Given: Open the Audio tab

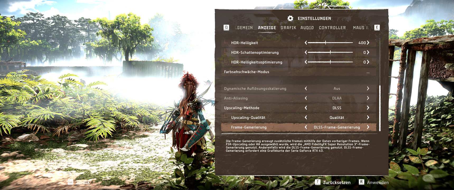Looking at the screenshot, I should pyautogui.click(x=307, y=28).
